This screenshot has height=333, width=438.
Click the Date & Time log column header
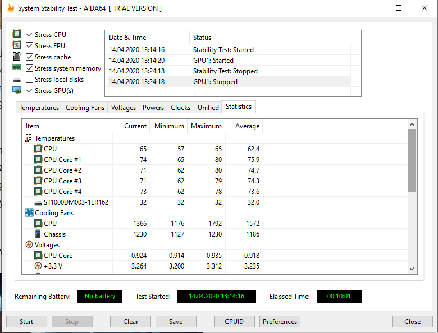(x=148, y=38)
